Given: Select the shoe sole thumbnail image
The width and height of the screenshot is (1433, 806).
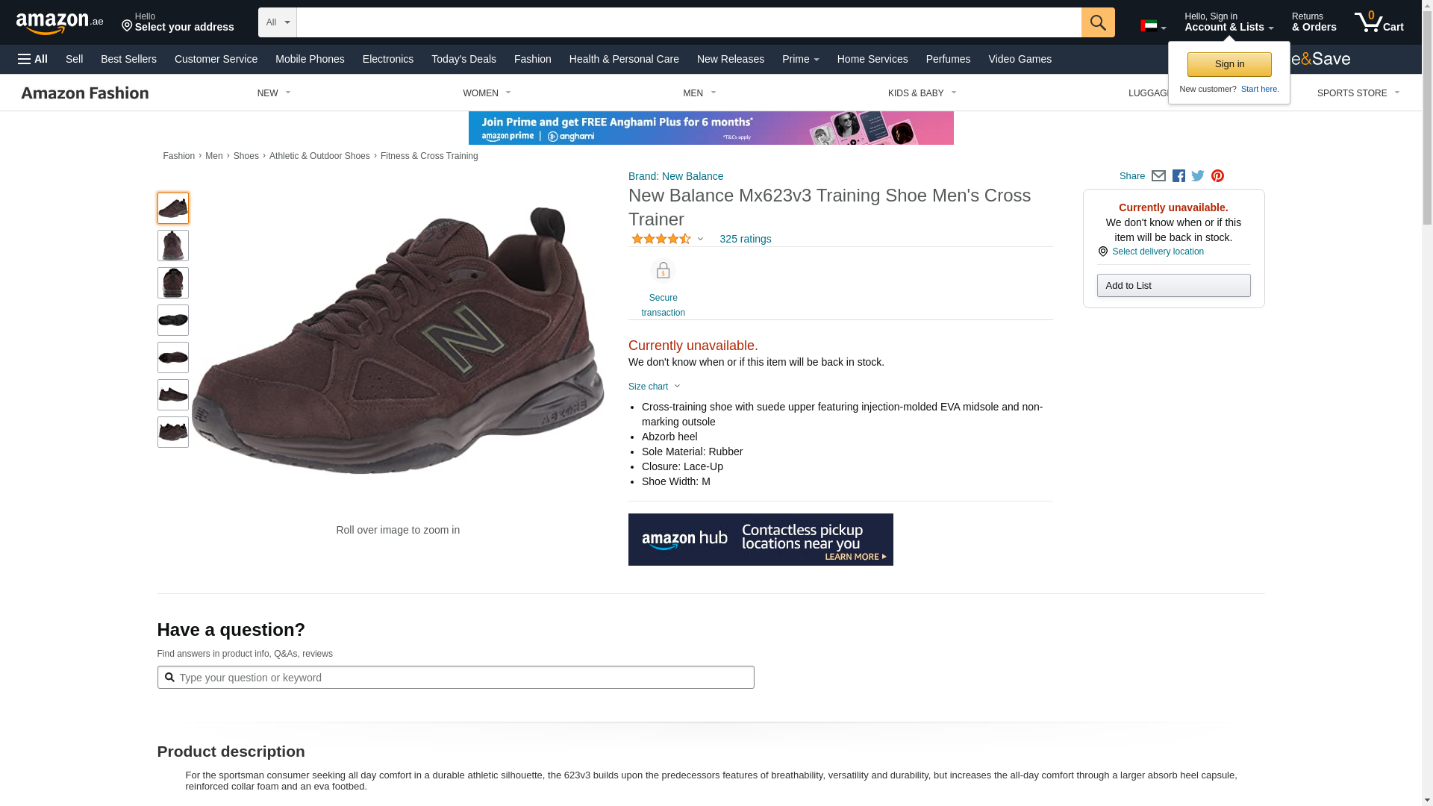Looking at the screenshot, I should tap(173, 320).
